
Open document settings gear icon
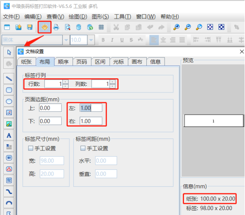tap(45, 27)
